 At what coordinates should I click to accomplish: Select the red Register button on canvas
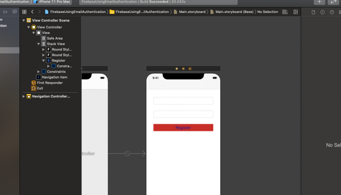pos(183,127)
